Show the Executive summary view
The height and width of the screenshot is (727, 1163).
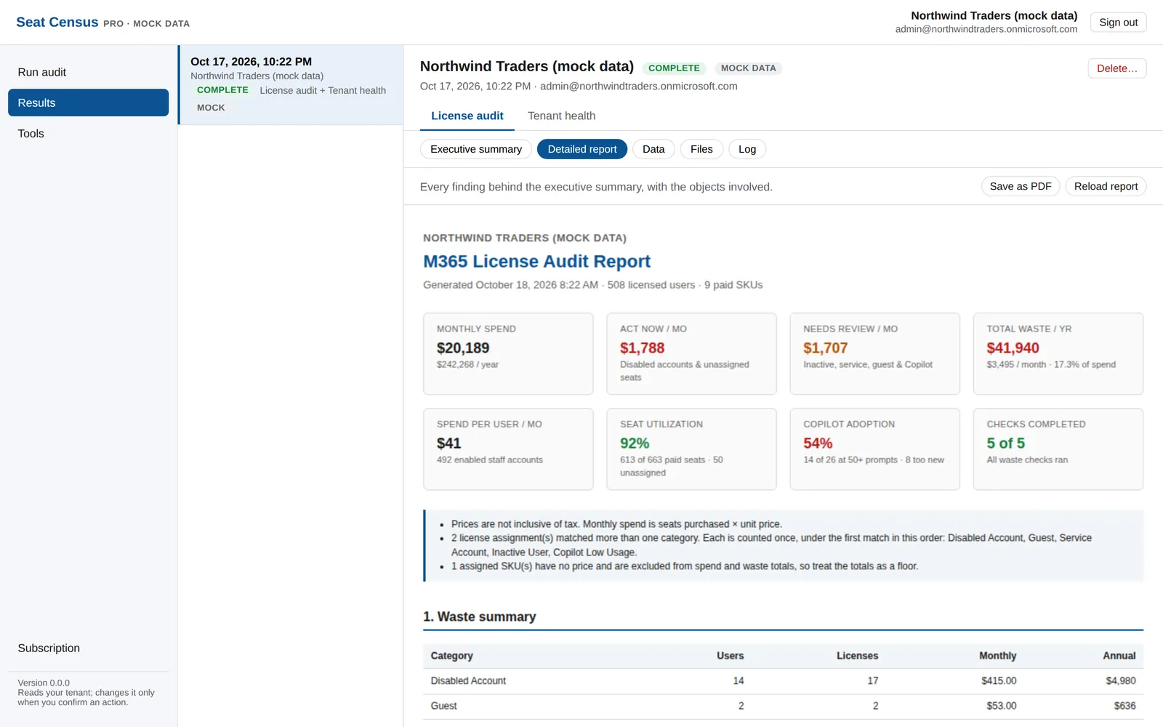coord(476,149)
